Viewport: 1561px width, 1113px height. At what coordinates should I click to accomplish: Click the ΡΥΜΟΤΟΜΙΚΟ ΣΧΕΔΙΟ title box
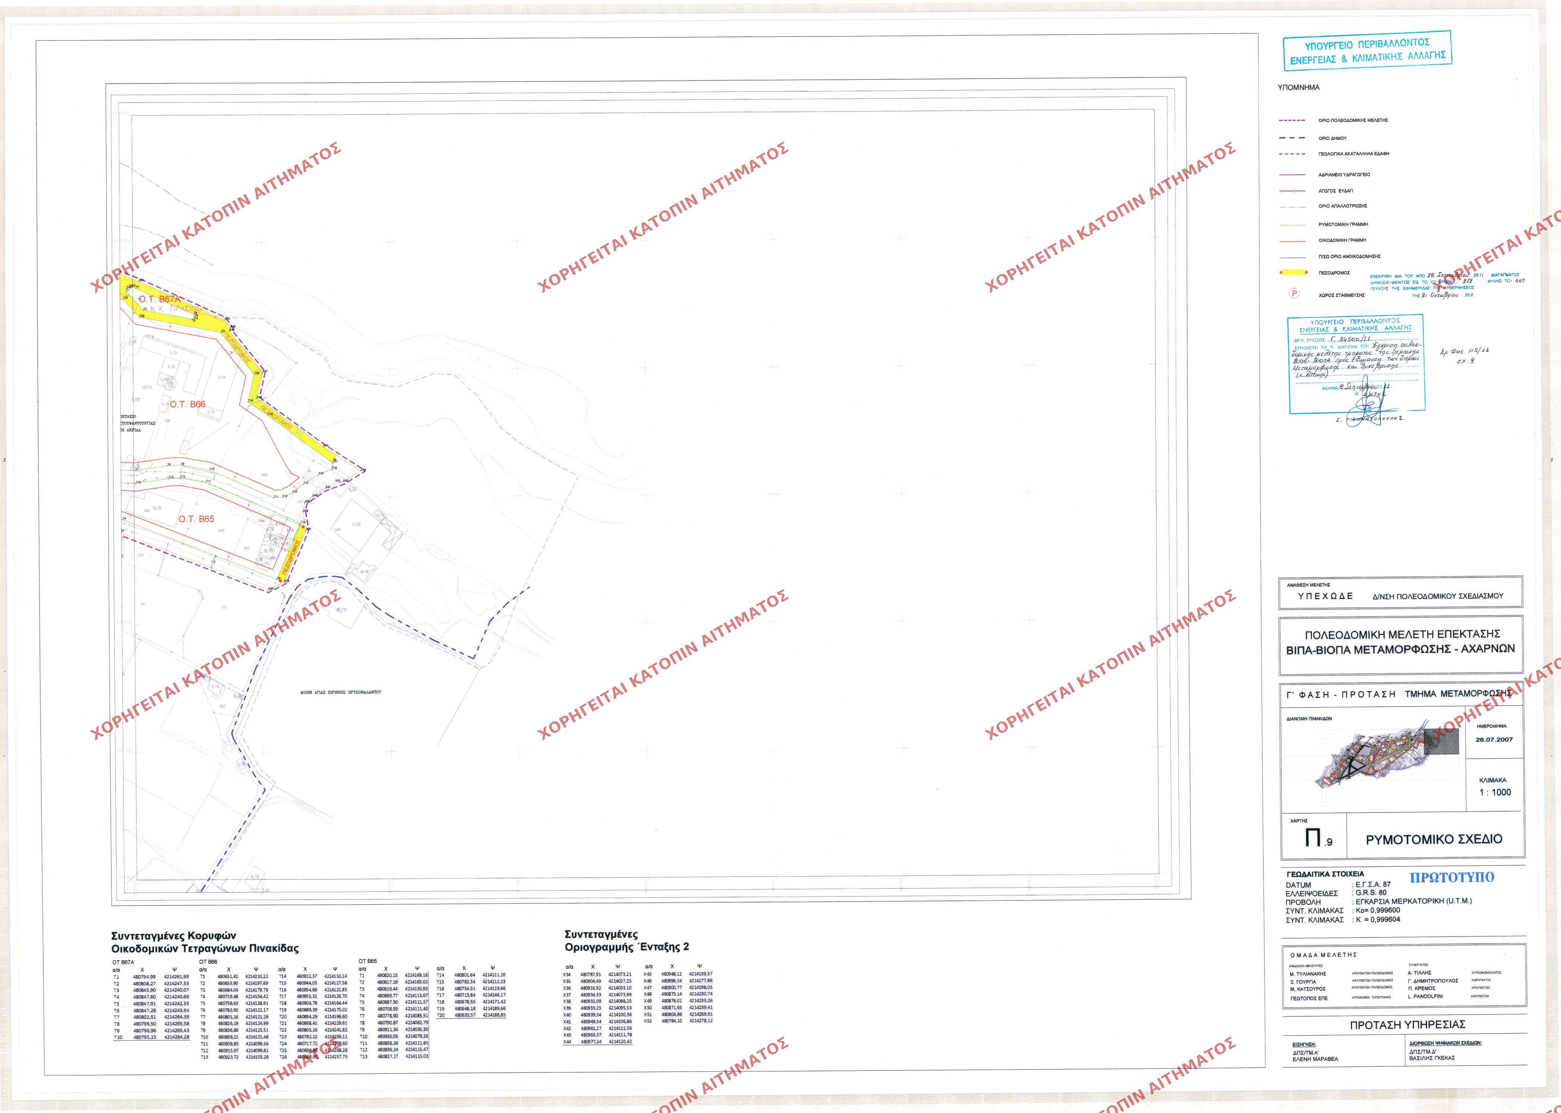1434,839
